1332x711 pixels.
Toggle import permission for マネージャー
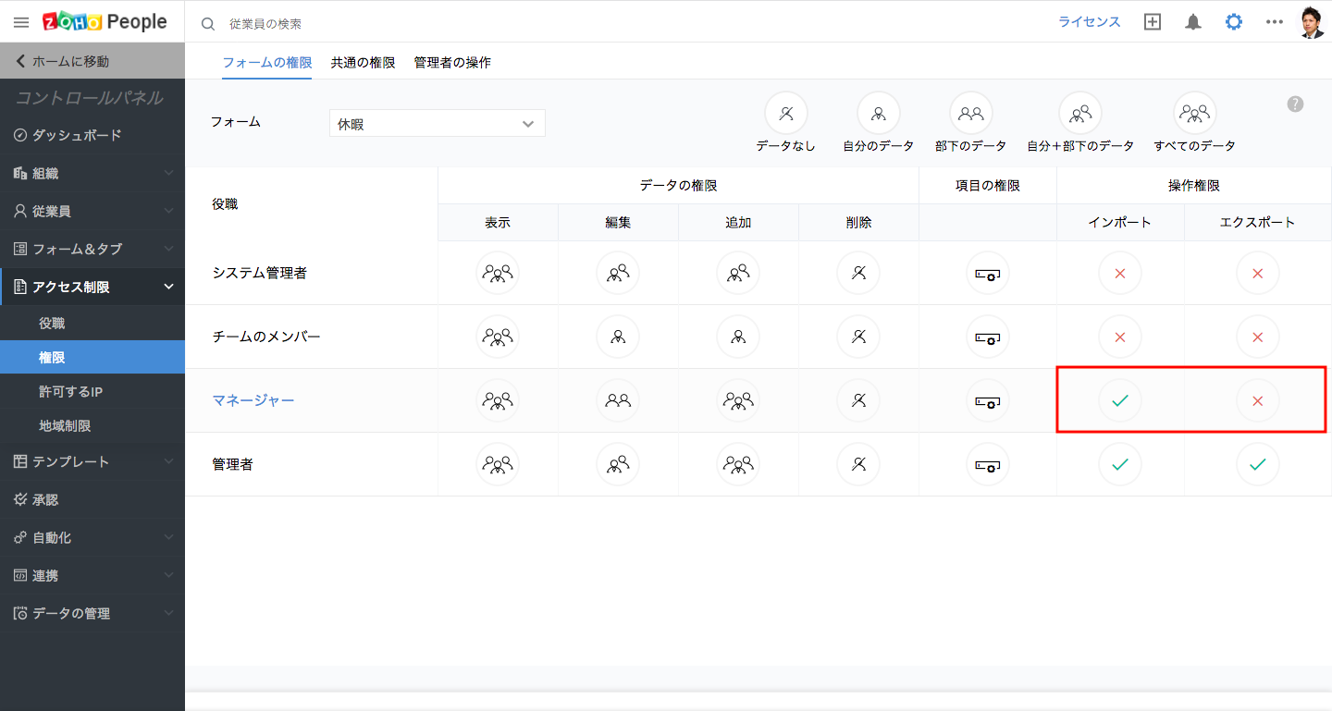[1120, 400]
